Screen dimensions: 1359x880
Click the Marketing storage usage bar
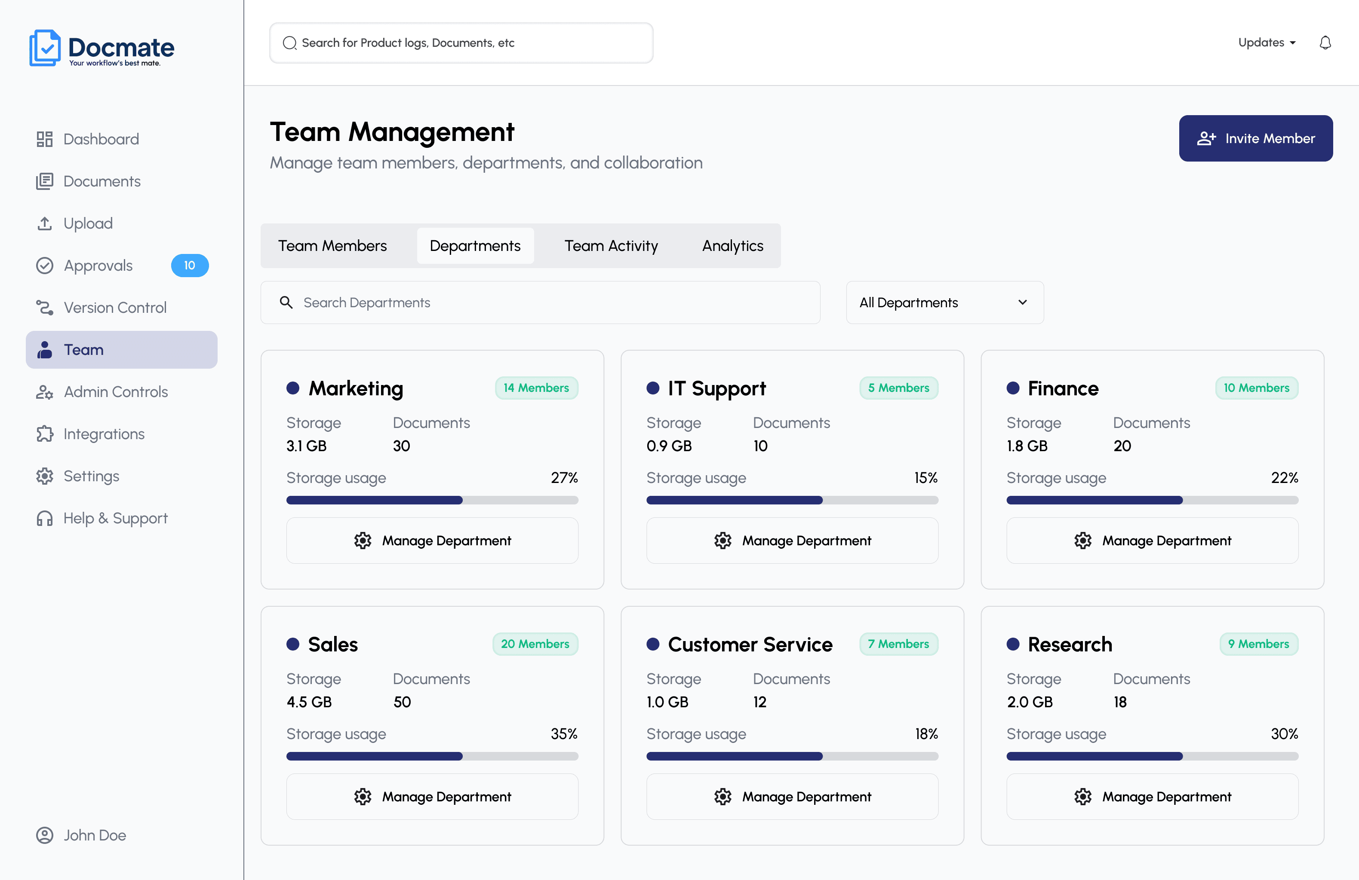point(432,501)
